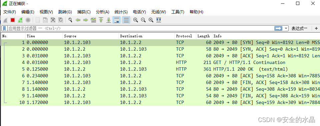Sort by the Info column header
Viewport: 320px width, 126px height.
(266, 36)
